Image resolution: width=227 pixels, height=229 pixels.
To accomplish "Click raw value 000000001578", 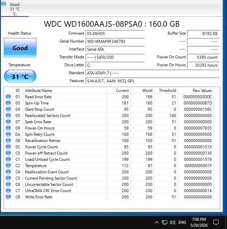I will click(198, 159).
